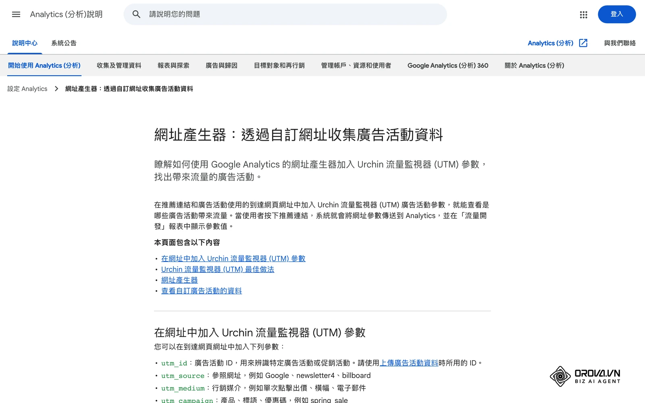Open the 上傳廣告活動資料 link
This screenshot has width=645, height=403.
pyautogui.click(x=409, y=363)
